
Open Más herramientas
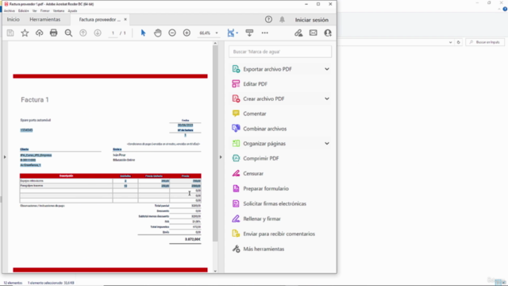(264, 249)
